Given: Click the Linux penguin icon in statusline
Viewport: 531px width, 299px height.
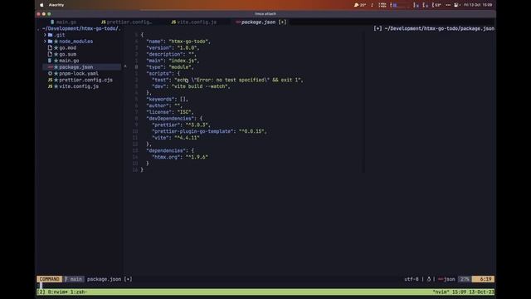Looking at the screenshot, I should tap(428, 279).
